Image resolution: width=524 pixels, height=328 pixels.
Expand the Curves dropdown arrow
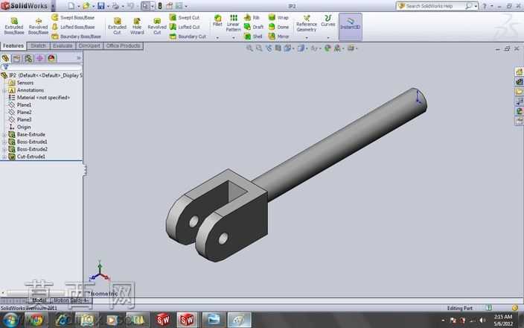(x=327, y=37)
